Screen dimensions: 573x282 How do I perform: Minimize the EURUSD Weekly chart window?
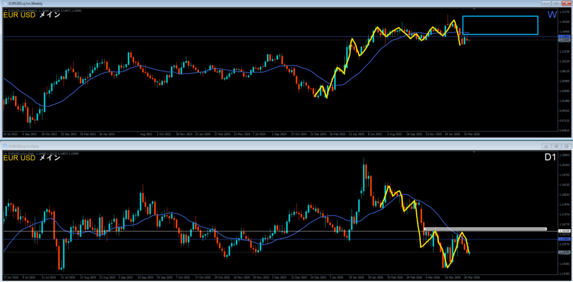coord(547,3)
